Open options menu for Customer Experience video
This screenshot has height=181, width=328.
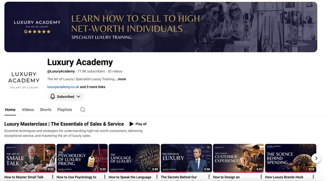point(261,177)
